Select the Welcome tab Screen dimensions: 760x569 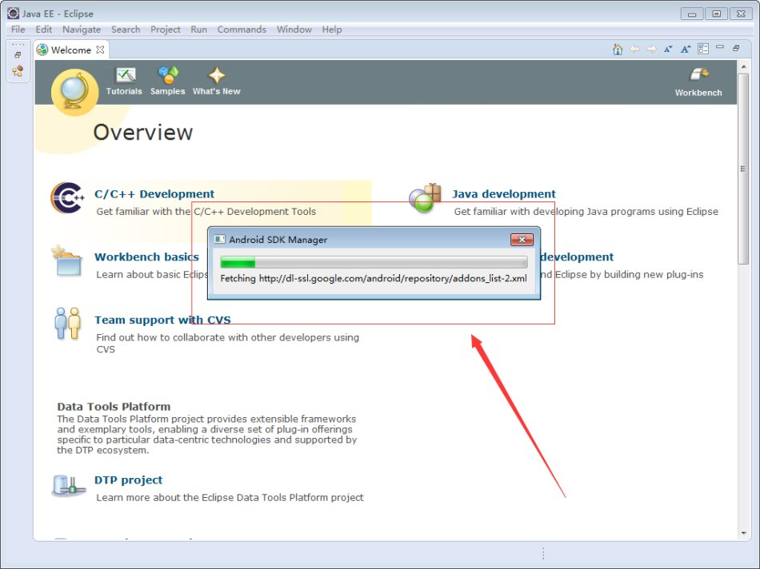coord(70,50)
